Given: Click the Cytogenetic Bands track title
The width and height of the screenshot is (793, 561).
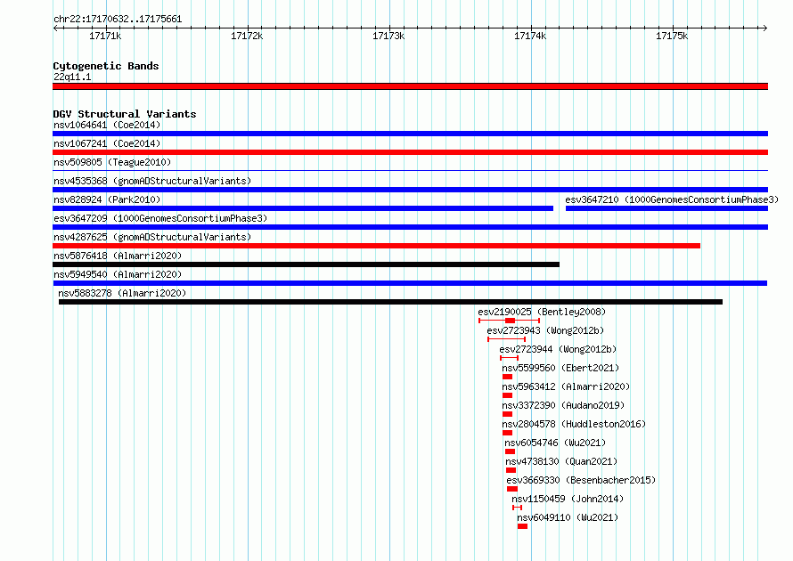Looking at the screenshot, I should [106, 66].
